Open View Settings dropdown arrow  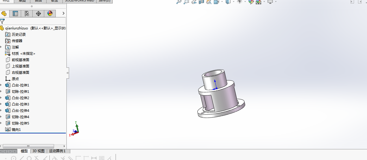pyautogui.click(x=276, y=2)
